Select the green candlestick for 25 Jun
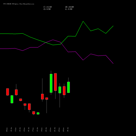The image size is (136, 136). (60, 90)
